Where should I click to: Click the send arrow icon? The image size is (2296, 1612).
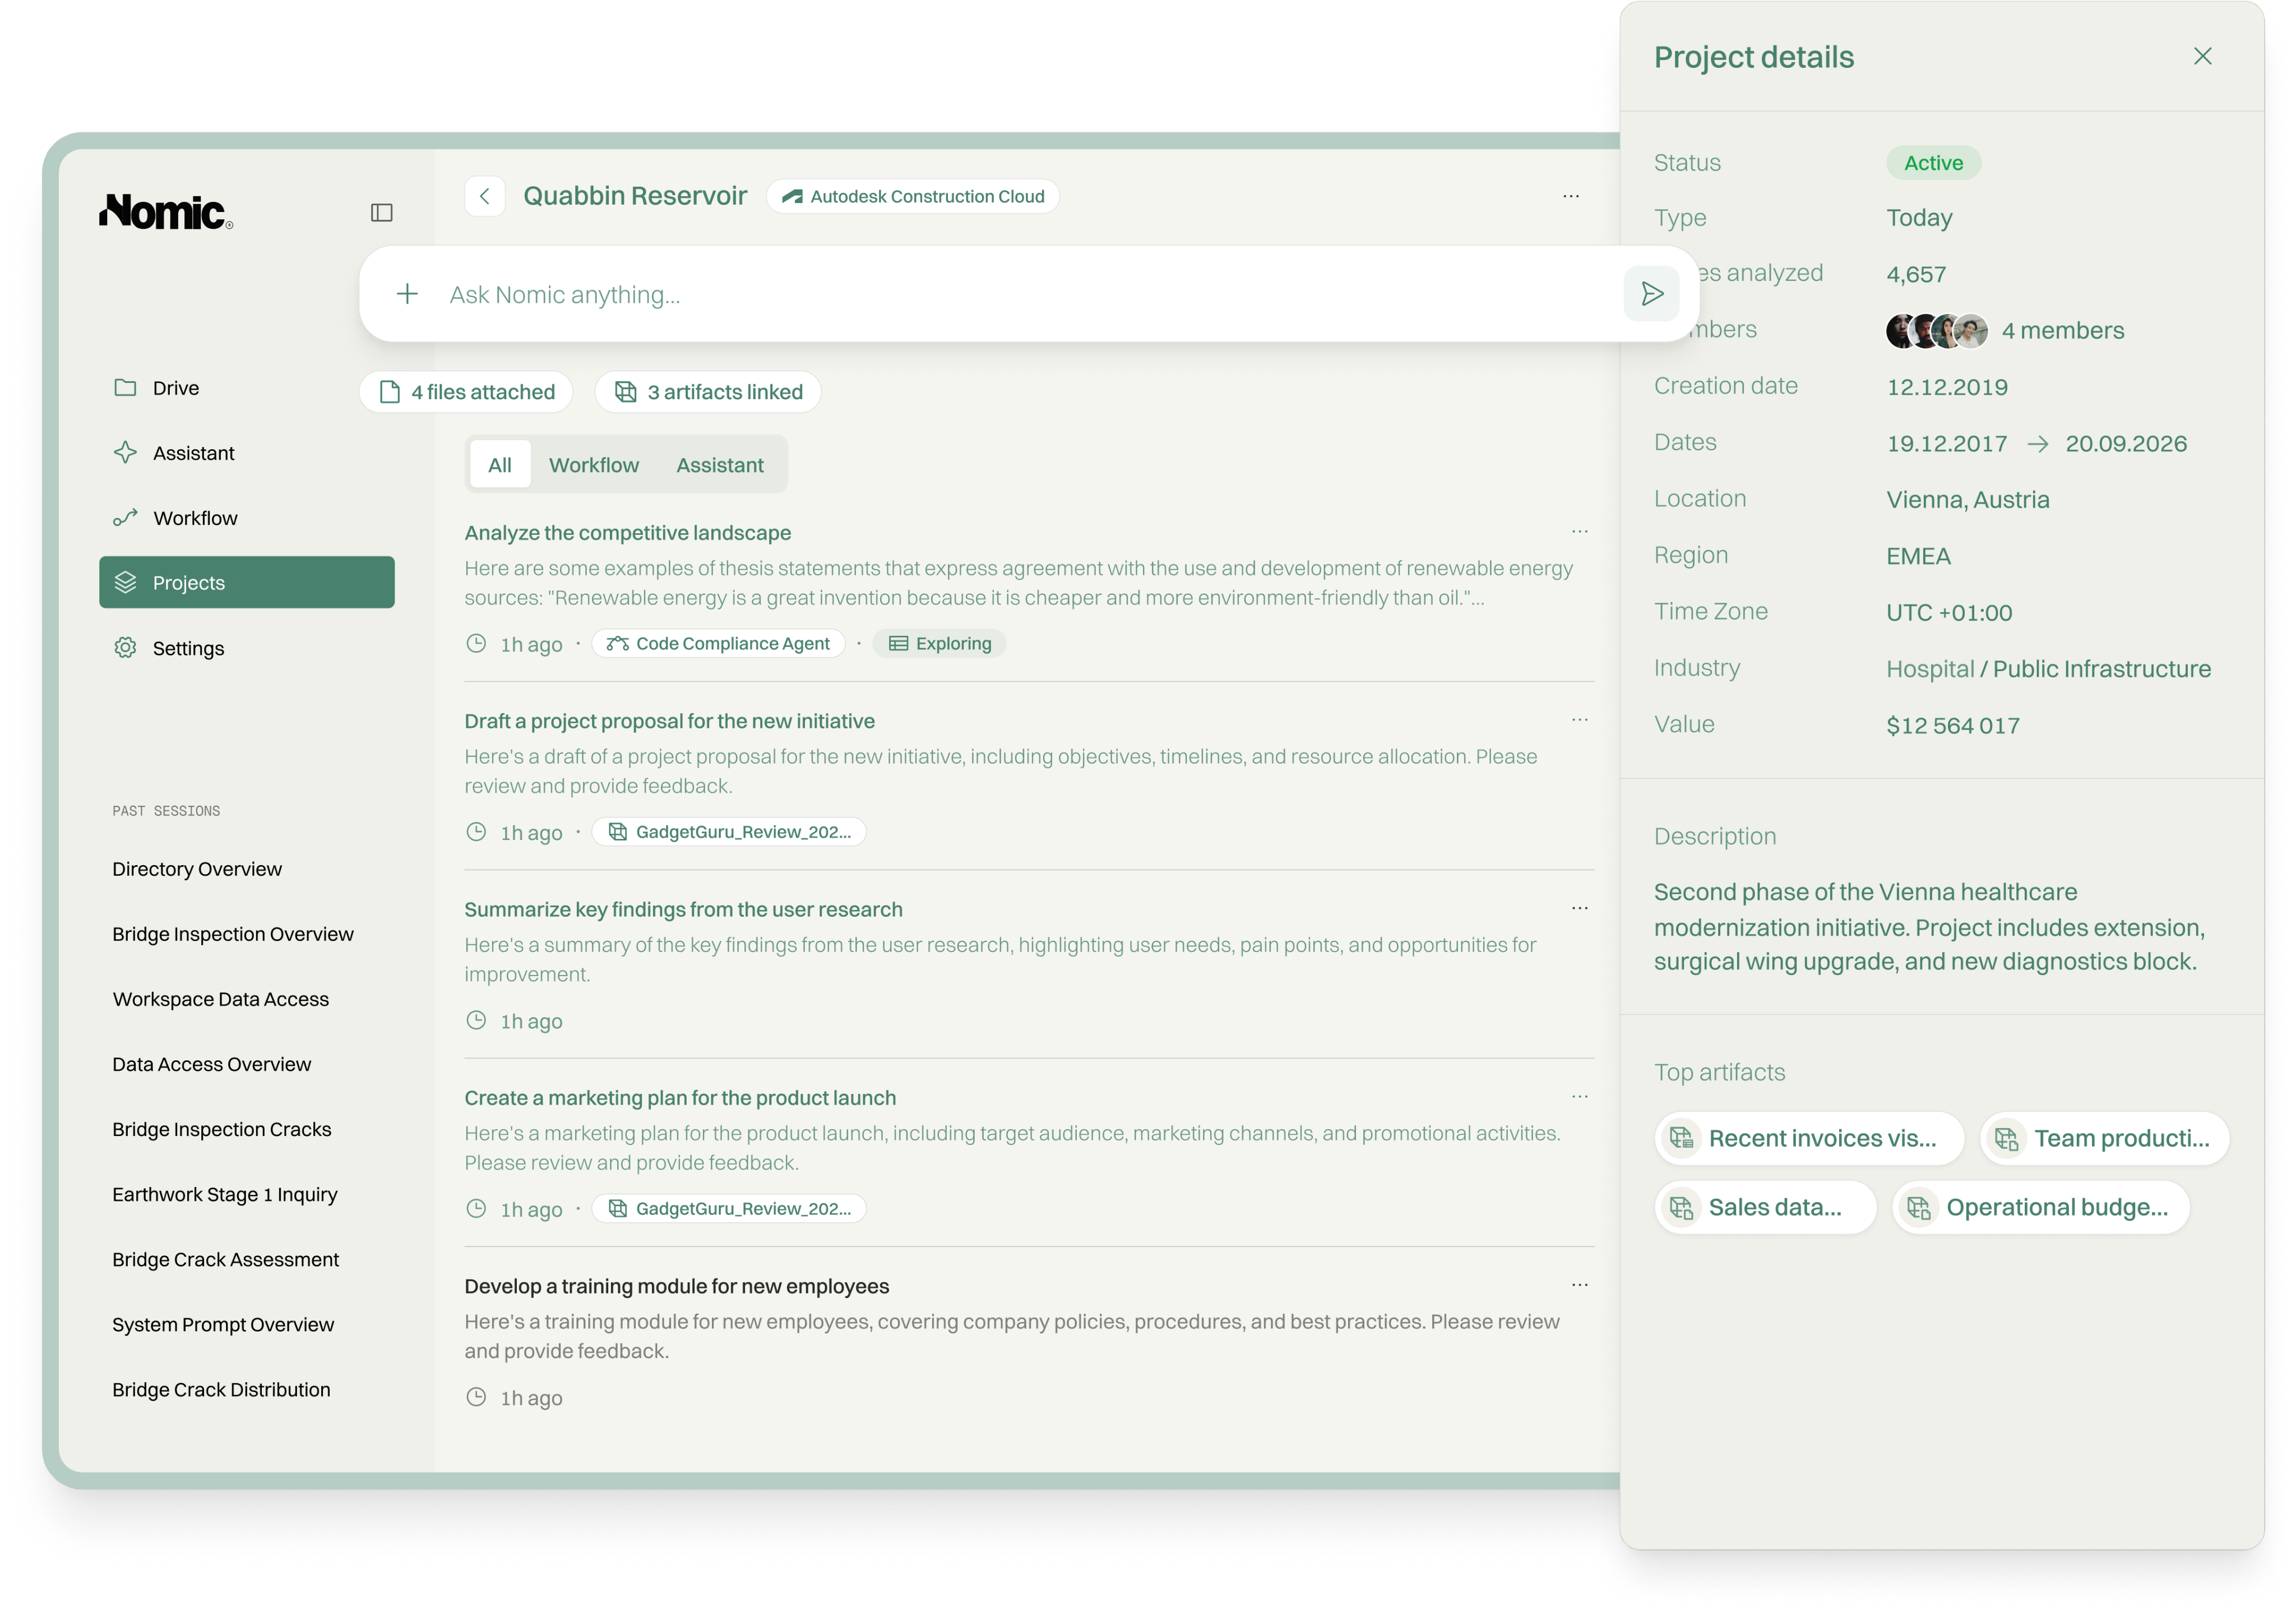[x=1651, y=294]
